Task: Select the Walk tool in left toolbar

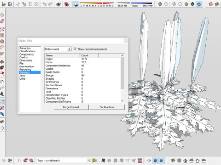Action: click(x=2, y=121)
